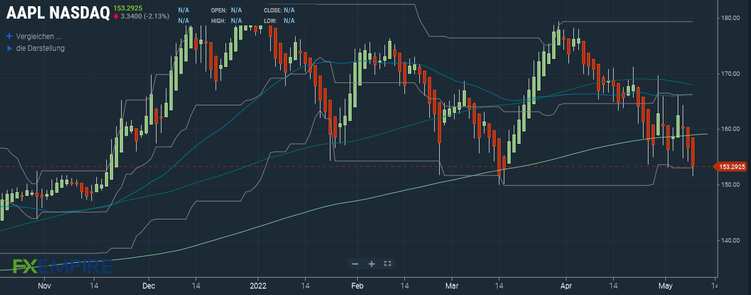Click the 3.3400 (-2.13%) change value
Image resolution: width=751 pixels, height=295 pixels.
point(145,16)
